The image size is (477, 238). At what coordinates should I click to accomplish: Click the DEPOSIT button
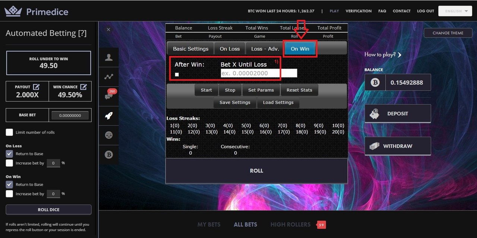(398, 113)
